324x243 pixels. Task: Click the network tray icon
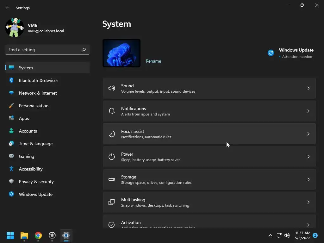tap(279, 235)
